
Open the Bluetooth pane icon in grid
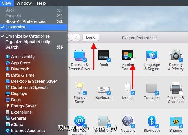(152, 121)
